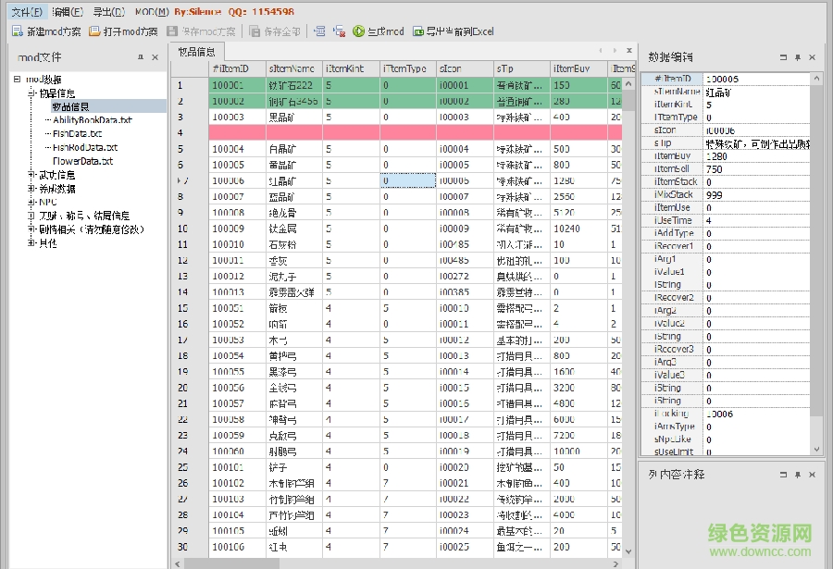833x569 pixels.
Task: Expand the 武功信息 tree node
Action: point(30,174)
